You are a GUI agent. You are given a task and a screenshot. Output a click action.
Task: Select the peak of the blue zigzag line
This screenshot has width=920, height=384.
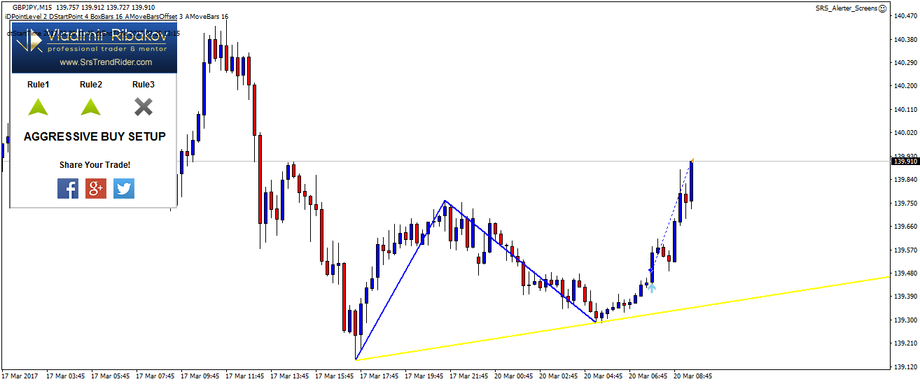click(444, 201)
